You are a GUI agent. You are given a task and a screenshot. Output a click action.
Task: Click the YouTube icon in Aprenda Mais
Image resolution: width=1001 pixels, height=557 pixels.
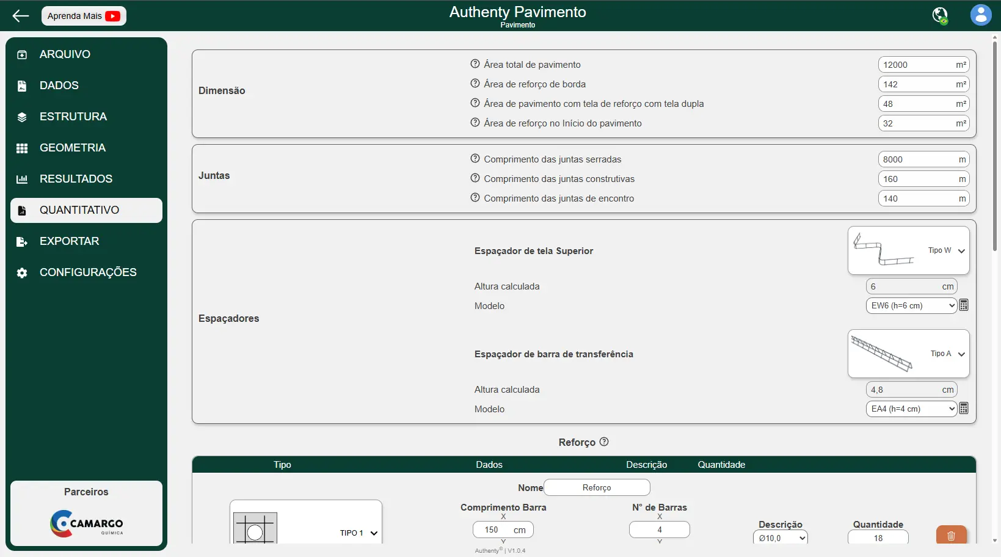point(112,16)
